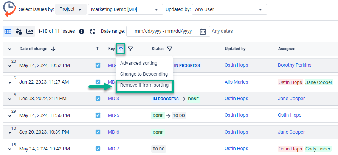The height and width of the screenshot is (155, 338).
Task: Open the Any User dropdown
Action: coord(229,9)
